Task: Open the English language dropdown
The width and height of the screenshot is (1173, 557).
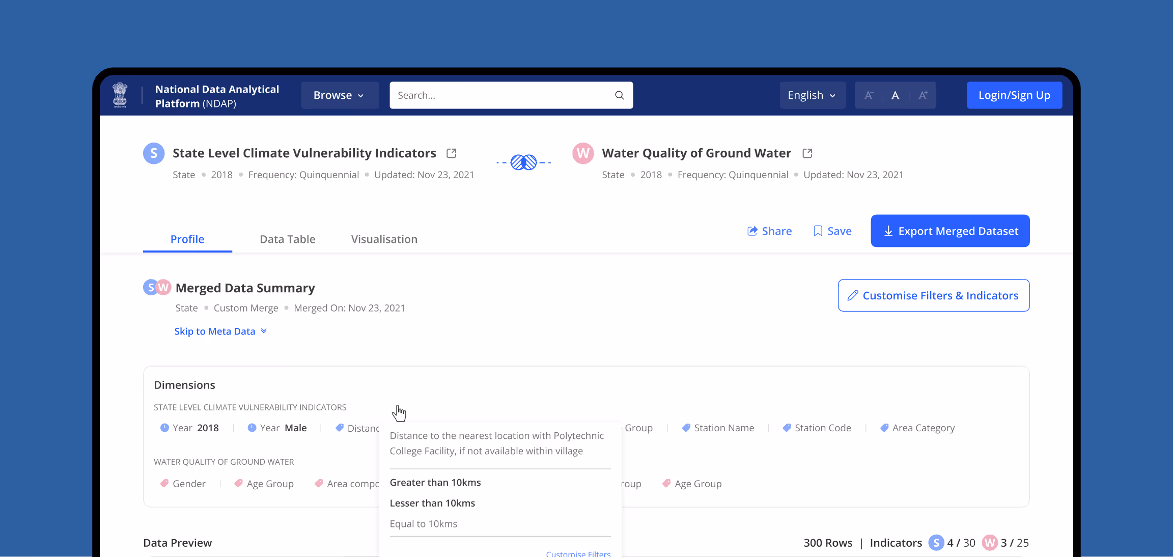Action: click(x=813, y=95)
